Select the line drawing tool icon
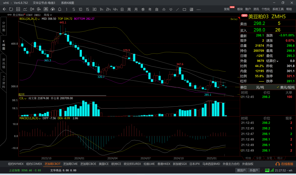The height and width of the screenshot is (175, 296). pyautogui.click(x=178, y=9)
